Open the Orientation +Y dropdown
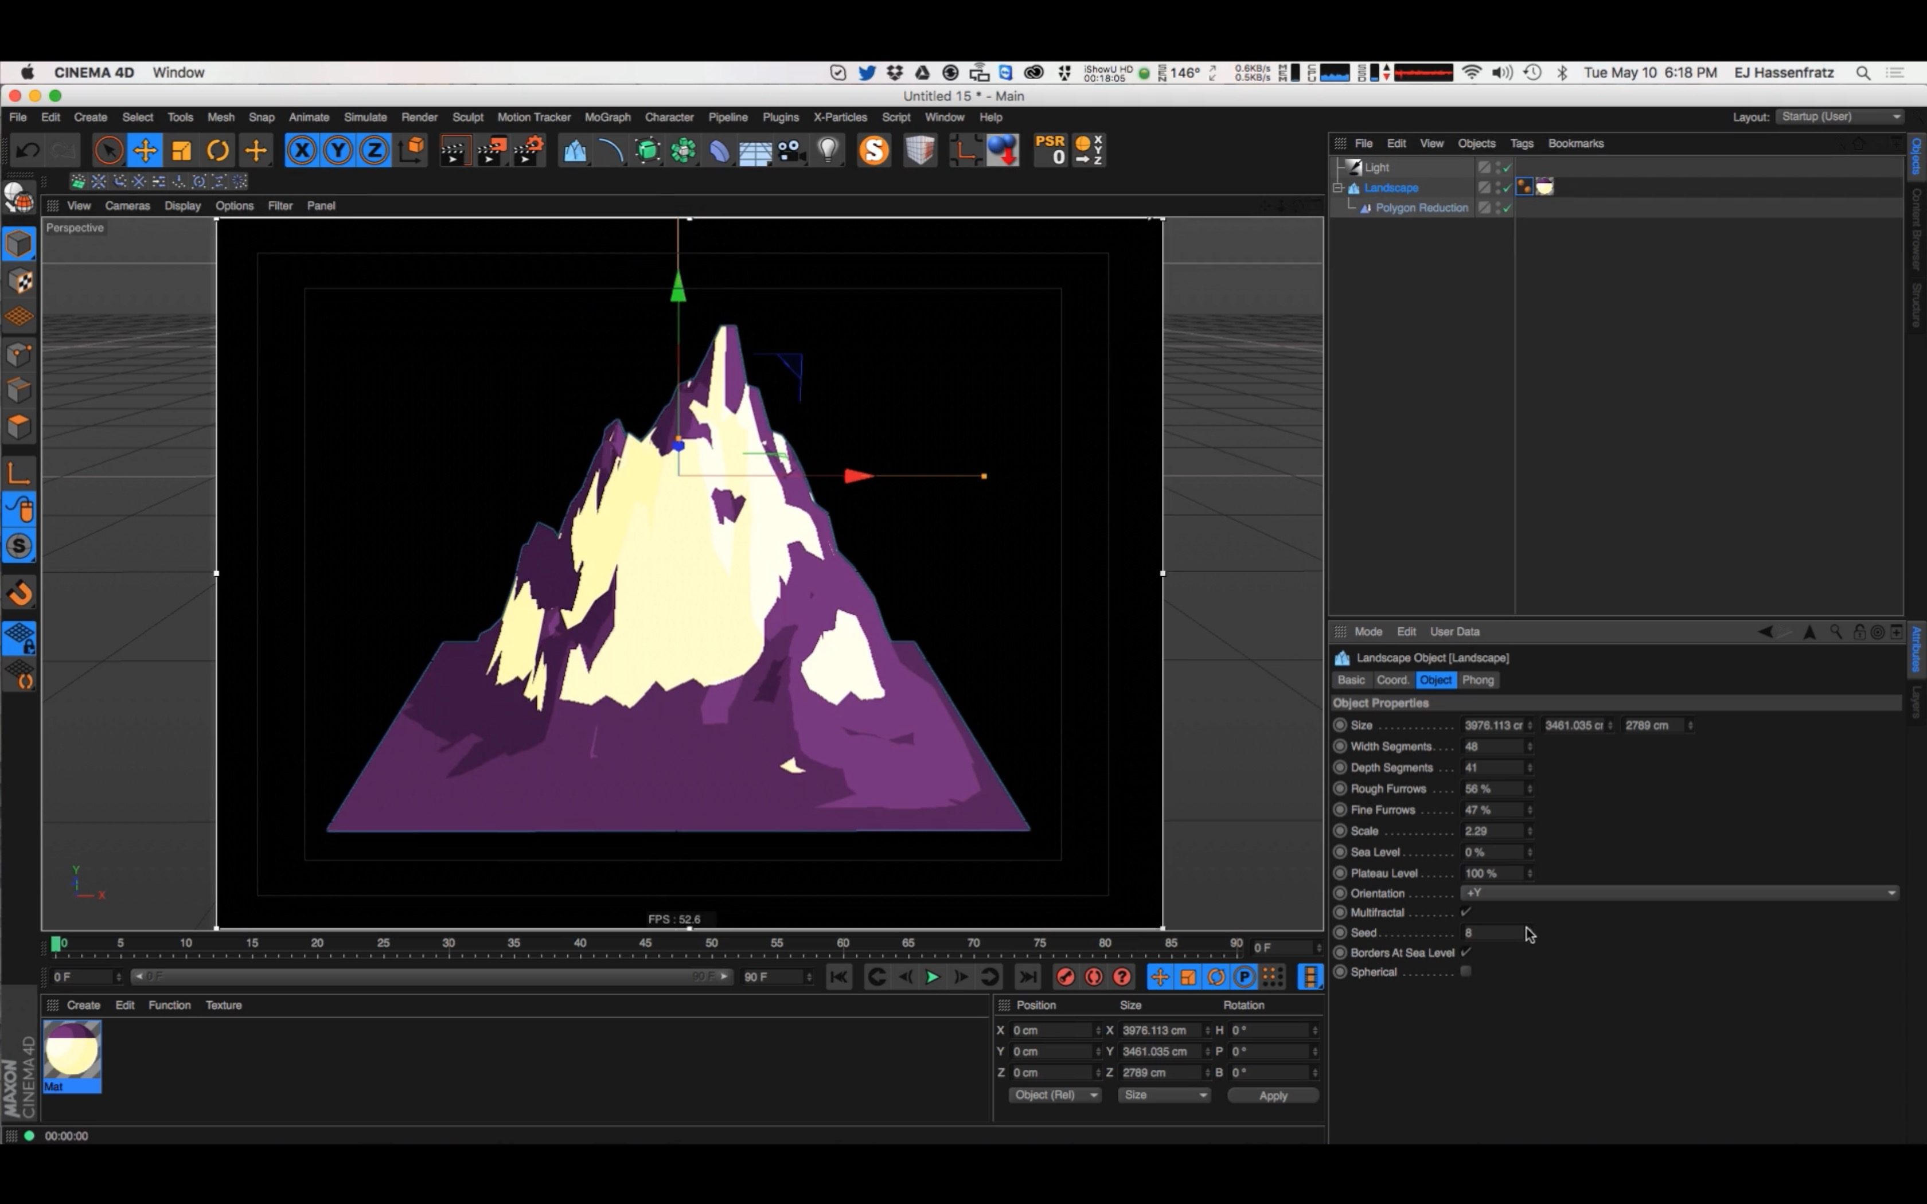Screen dimensions: 1927x1204 click(x=1680, y=893)
